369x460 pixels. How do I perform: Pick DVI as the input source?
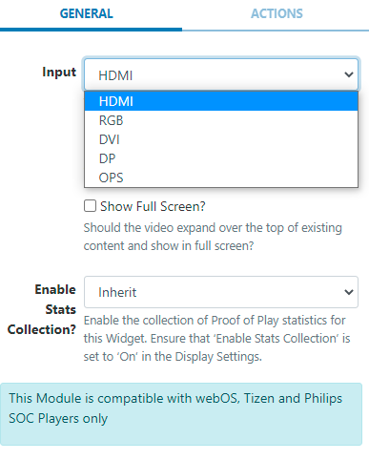pyautogui.click(x=221, y=139)
